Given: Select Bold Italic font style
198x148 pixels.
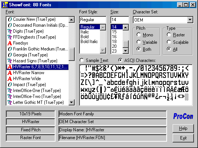Looking at the screenshot, I should (x=90, y=42).
